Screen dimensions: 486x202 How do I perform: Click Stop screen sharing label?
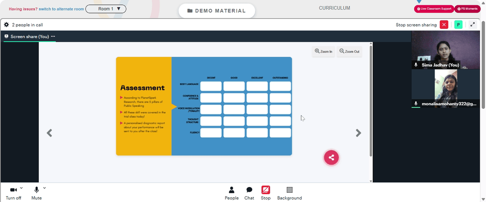pyautogui.click(x=417, y=25)
